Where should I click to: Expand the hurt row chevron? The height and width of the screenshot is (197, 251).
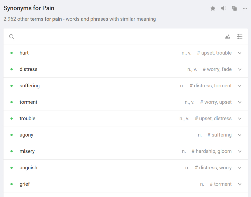coord(240,53)
